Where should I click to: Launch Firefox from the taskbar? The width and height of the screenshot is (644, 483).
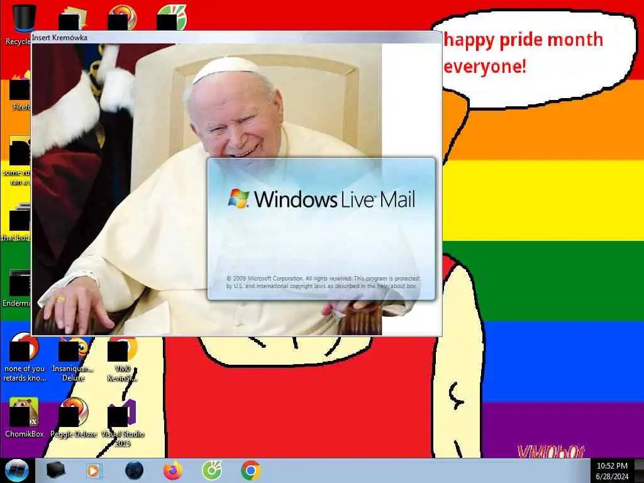(173, 470)
